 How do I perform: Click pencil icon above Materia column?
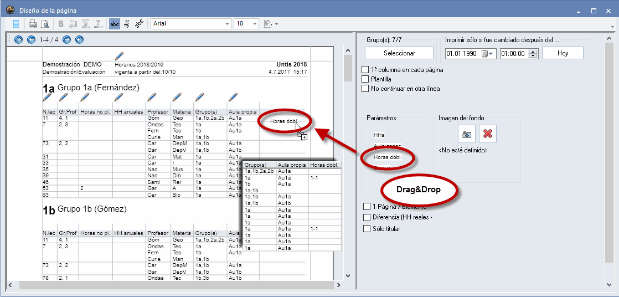point(177,97)
